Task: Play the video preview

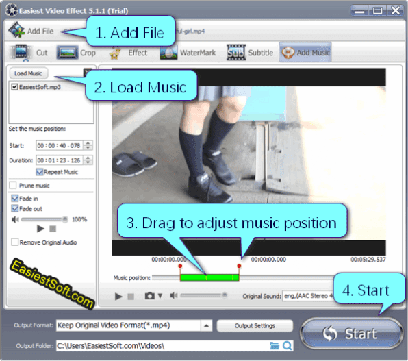Action: (x=118, y=296)
